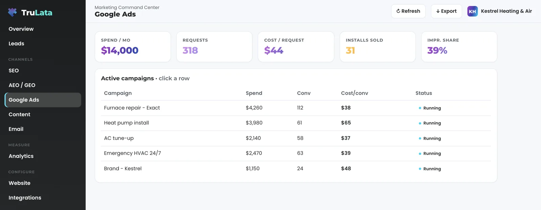Click the Conv column header
This screenshot has width=541, height=210.
[x=304, y=93]
